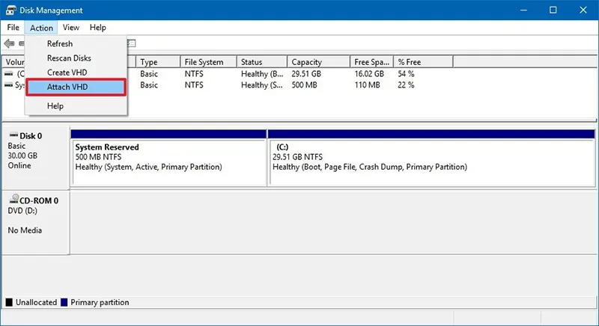The height and width of the screenshot is (326, 599).
Task: Sort by the % Free column header
Action: (423, 62)
